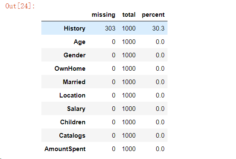The height and width of the screenshot is (159, 236).
Task: Click the total 1000 cell in History row
Action: (129, 28)
